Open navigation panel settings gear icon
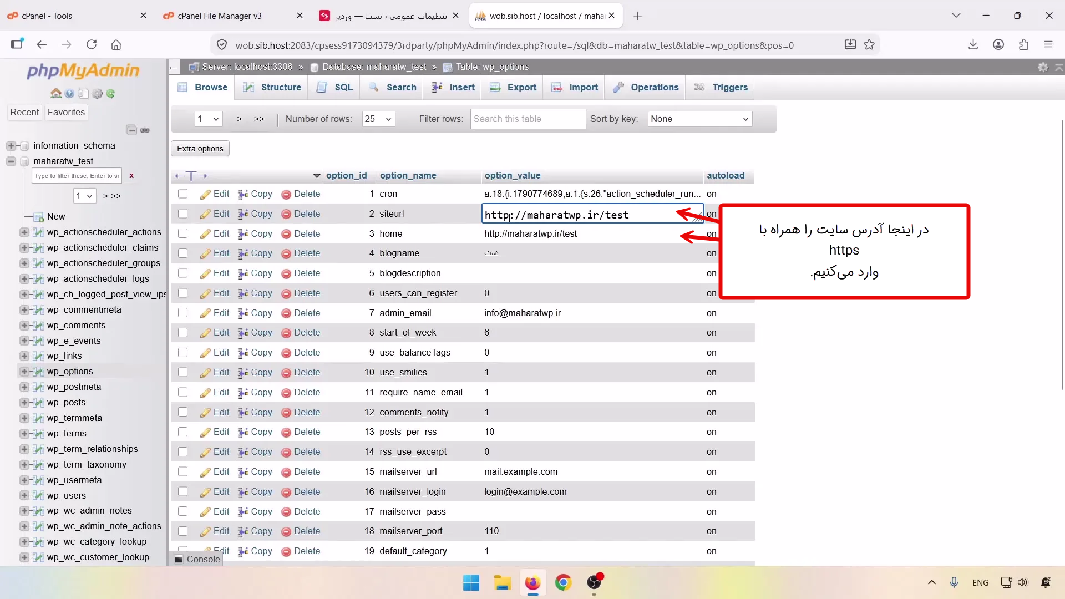This screenshot has height=599, width=1065. coord(97,94)
